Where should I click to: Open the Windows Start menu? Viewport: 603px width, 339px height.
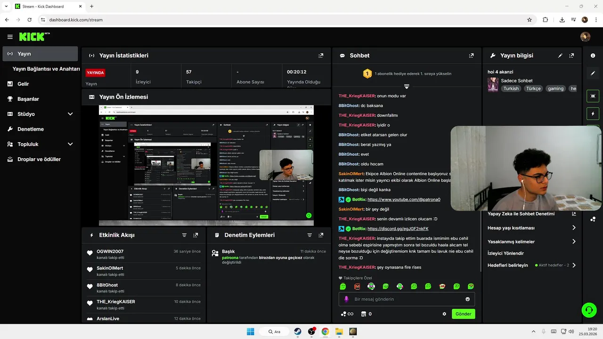pyautogui.click(x=250, y=331)
